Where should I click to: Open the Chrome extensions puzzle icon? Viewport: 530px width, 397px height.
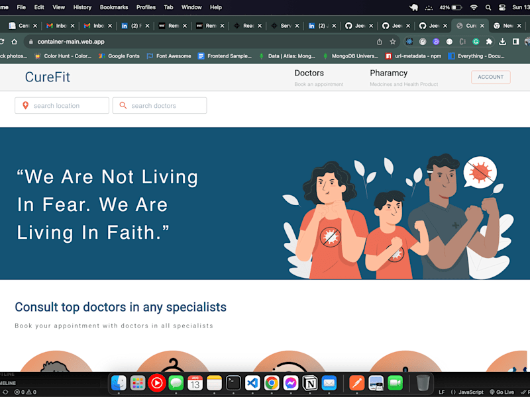(x=489, y=42)
